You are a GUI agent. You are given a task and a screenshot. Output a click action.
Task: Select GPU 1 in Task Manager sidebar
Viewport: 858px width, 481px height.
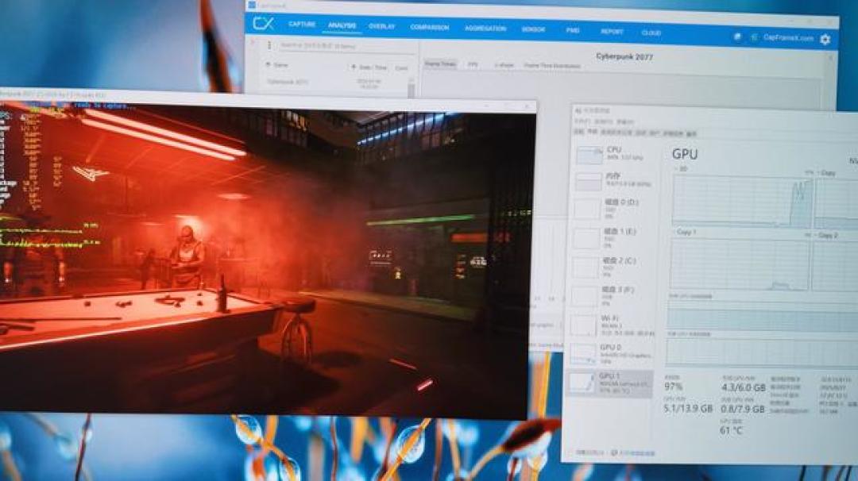coord(610,383)
